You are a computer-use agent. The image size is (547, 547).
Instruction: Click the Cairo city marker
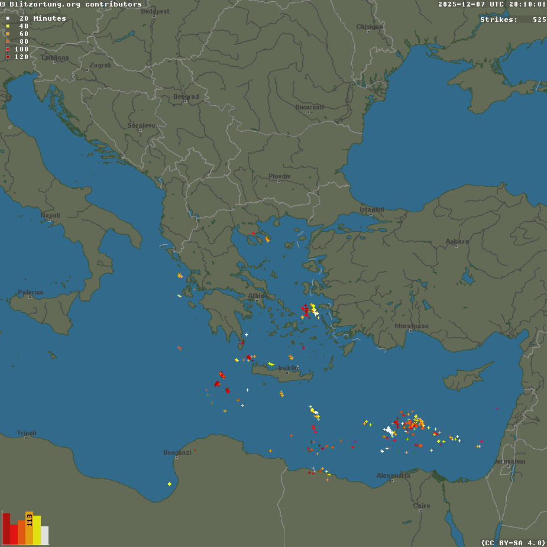[420, 511]
